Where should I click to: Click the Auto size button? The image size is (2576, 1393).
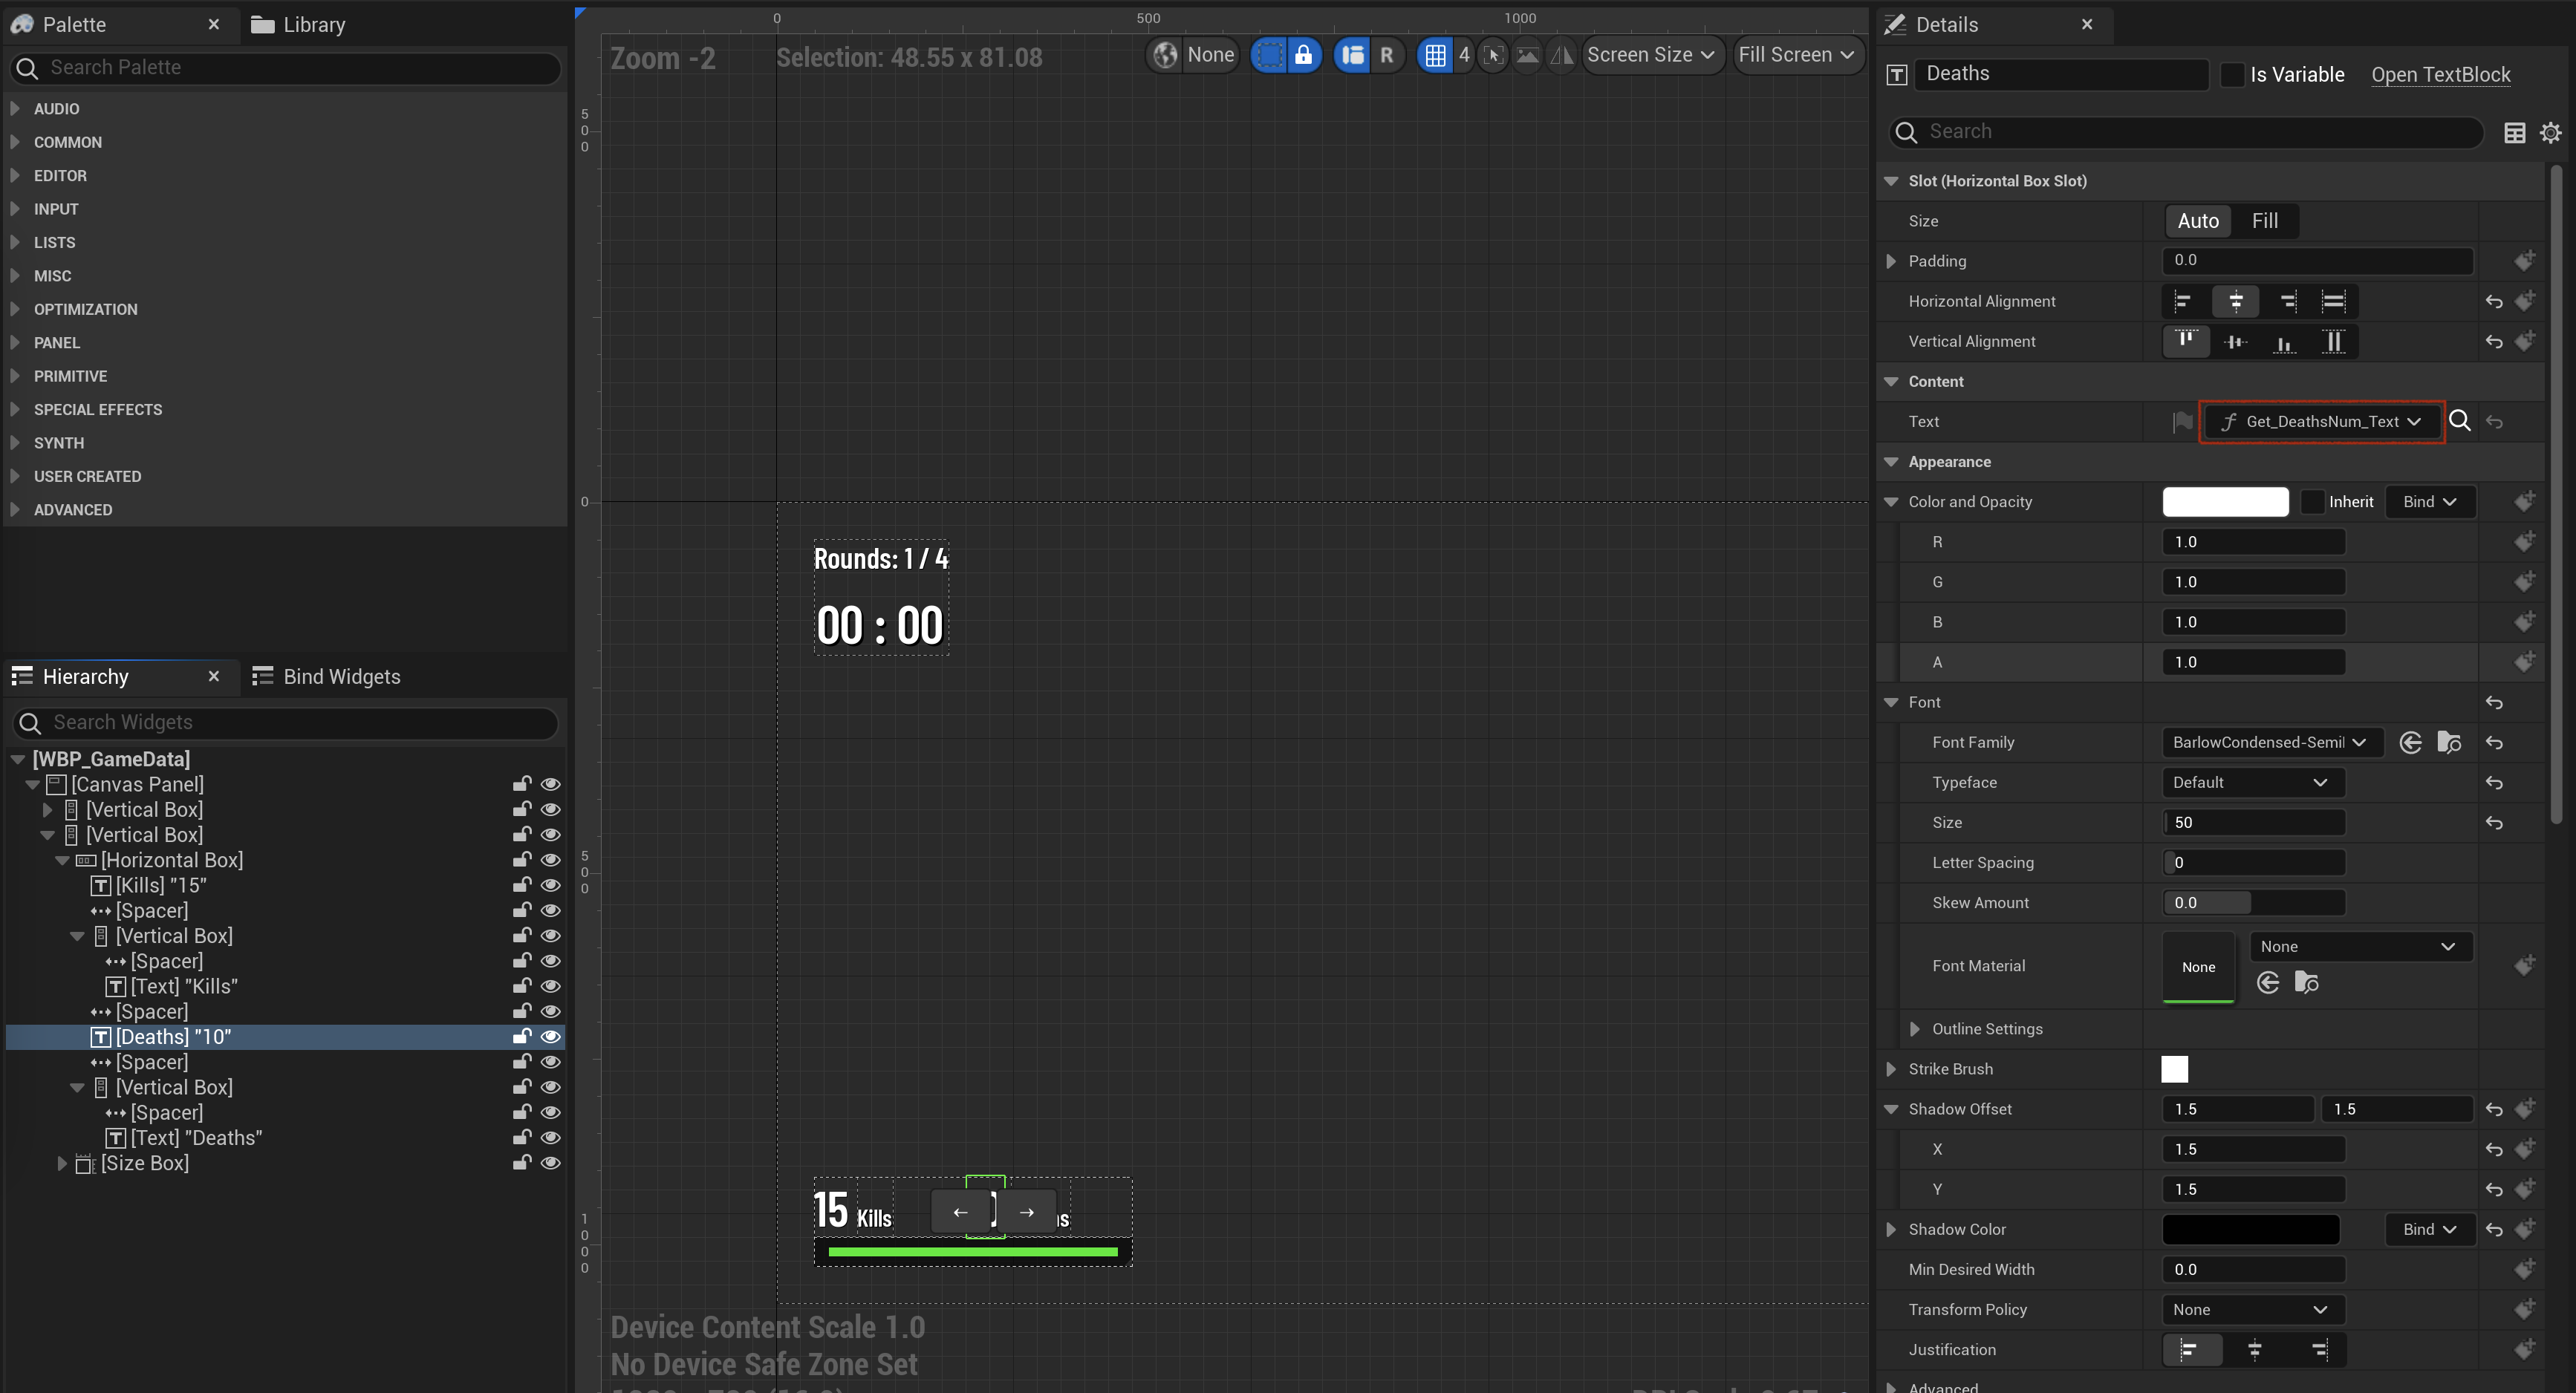2197,221
